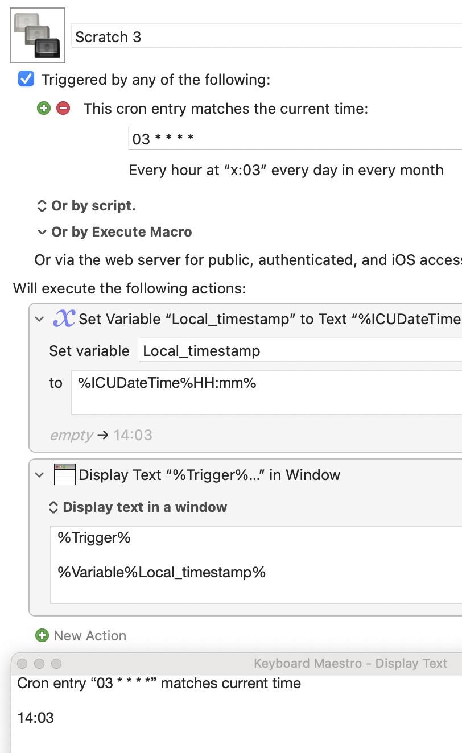Collapse the Display Text action chevron

tap(39, 474)
